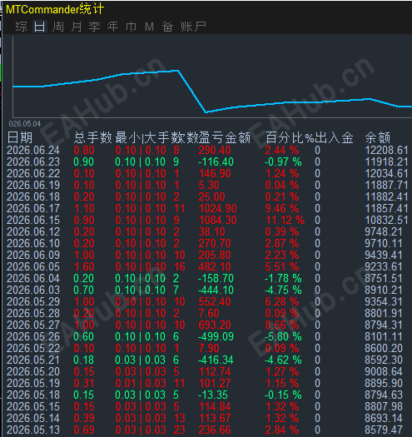Open the 季 quarterly tab
Image resolution: width=412 pixels, height=437 pixels.
click(x=94, y=27)
